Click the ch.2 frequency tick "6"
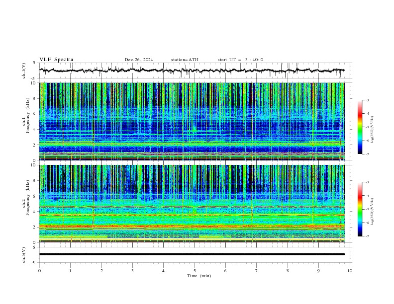 pyautogui.click(x=34, y=196)
